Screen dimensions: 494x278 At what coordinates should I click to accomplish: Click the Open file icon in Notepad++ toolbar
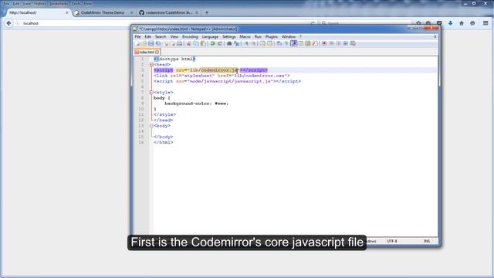pyautogui.click(x=144, y=43)
